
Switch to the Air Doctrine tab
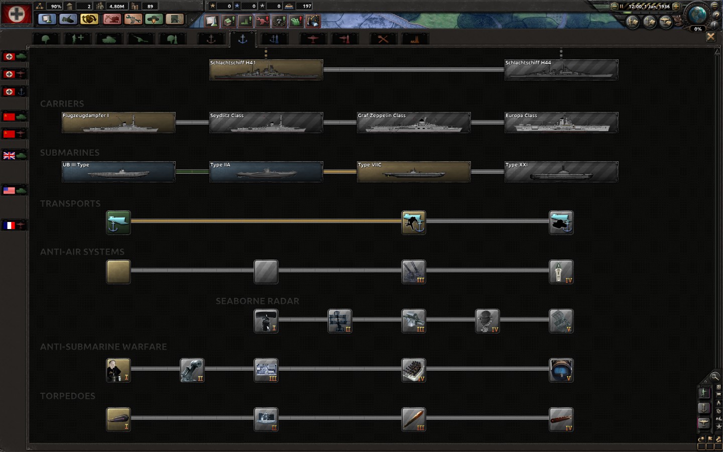click(344, 39)
